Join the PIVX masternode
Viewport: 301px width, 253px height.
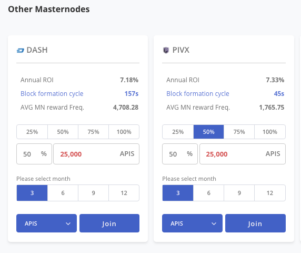click(256, 223)
